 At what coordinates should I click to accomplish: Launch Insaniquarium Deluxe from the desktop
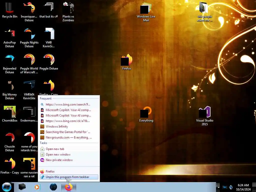pyautogui.click(x=29, y=12)
